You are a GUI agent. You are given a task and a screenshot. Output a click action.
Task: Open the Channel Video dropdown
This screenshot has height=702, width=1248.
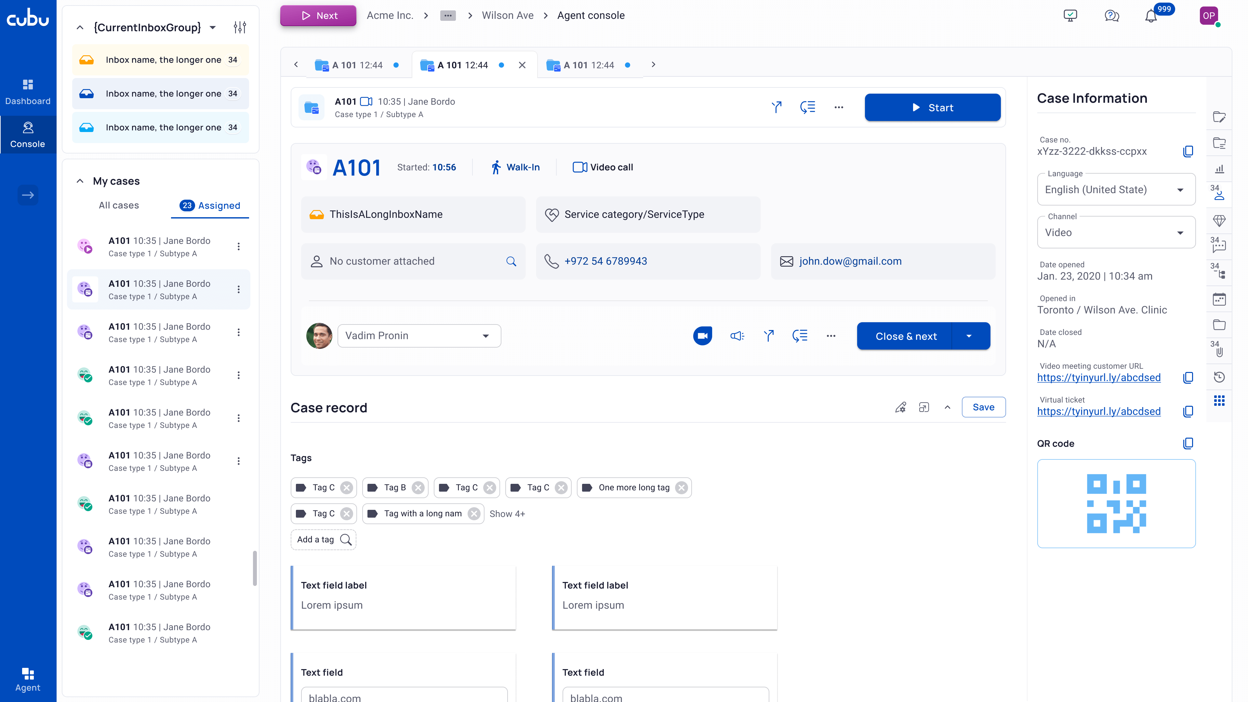click(x=1116, y=232)
